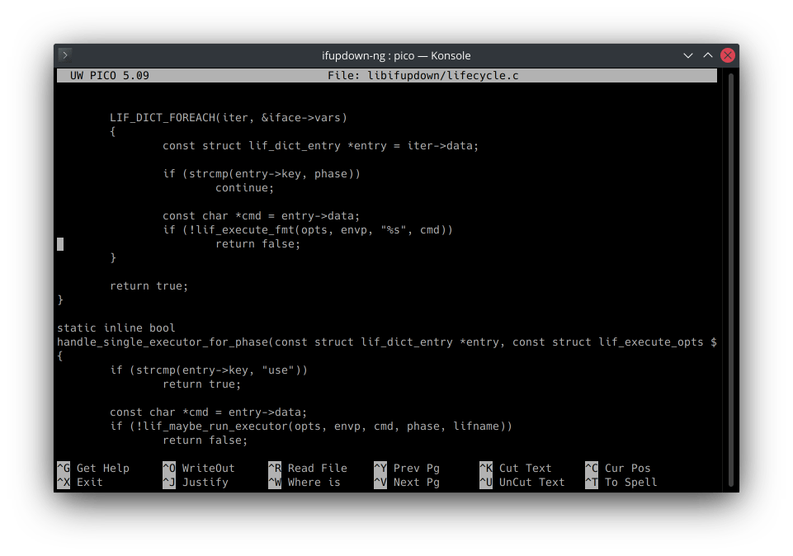Close the Konsole window with red button
793x556 pixels.
pyautogui.click(x=727, y=55)
